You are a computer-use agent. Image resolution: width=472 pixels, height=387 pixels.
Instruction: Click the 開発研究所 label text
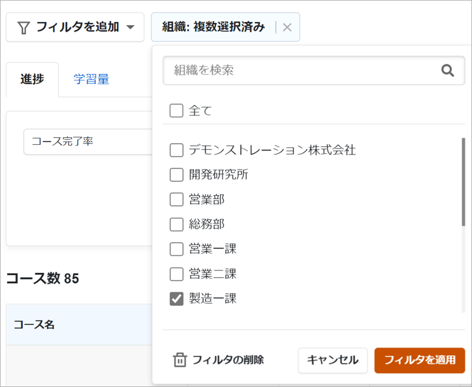pyautogui.click(x=218, y=175)
